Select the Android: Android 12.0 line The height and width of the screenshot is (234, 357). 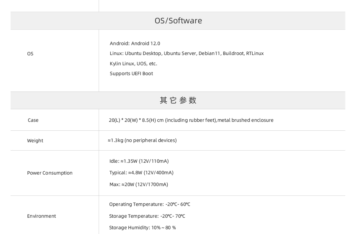tap(135, 43)
